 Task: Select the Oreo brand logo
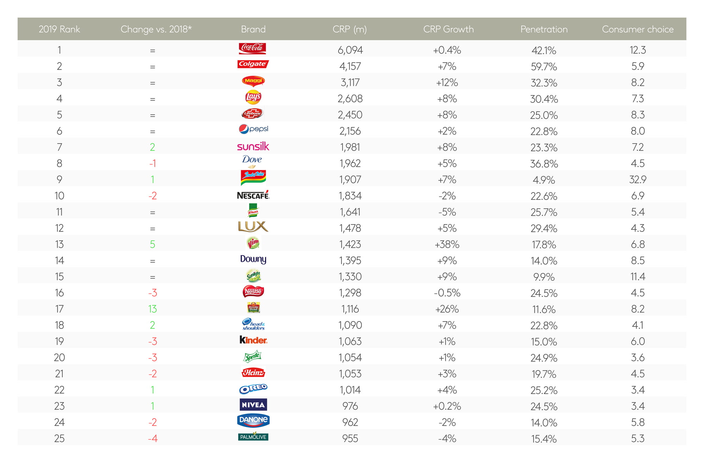[253, 389]
